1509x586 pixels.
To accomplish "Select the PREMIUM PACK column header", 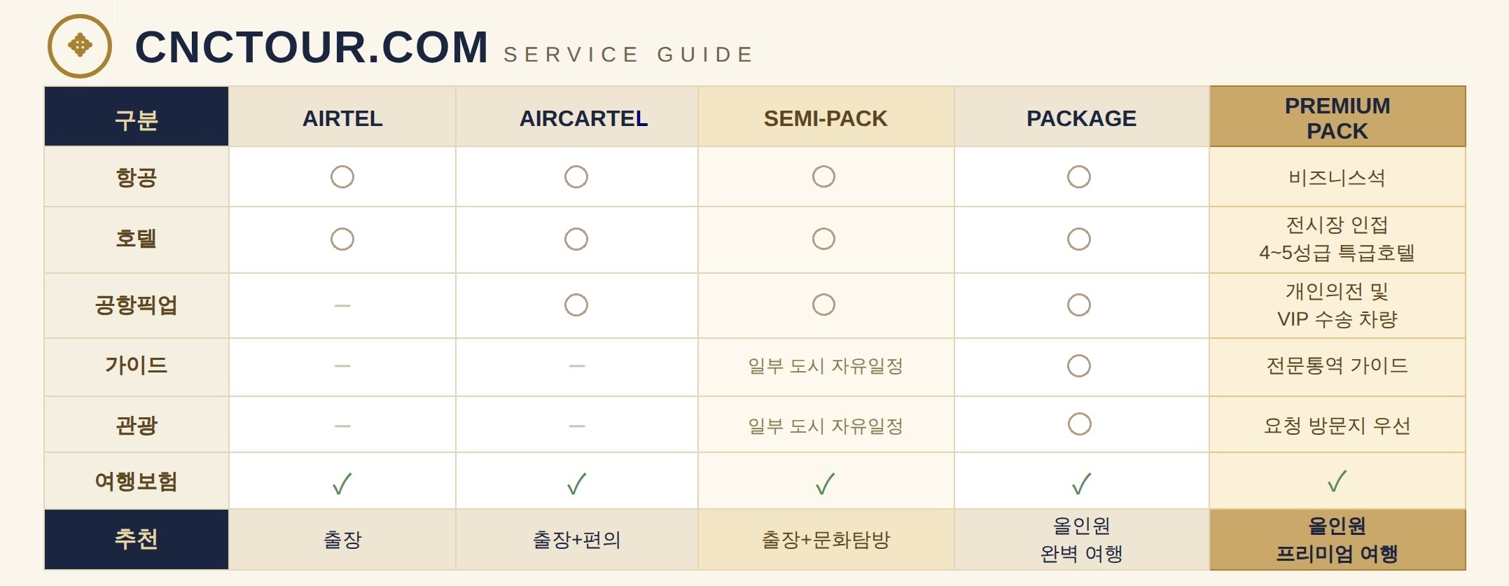I will pos(1337,117).
